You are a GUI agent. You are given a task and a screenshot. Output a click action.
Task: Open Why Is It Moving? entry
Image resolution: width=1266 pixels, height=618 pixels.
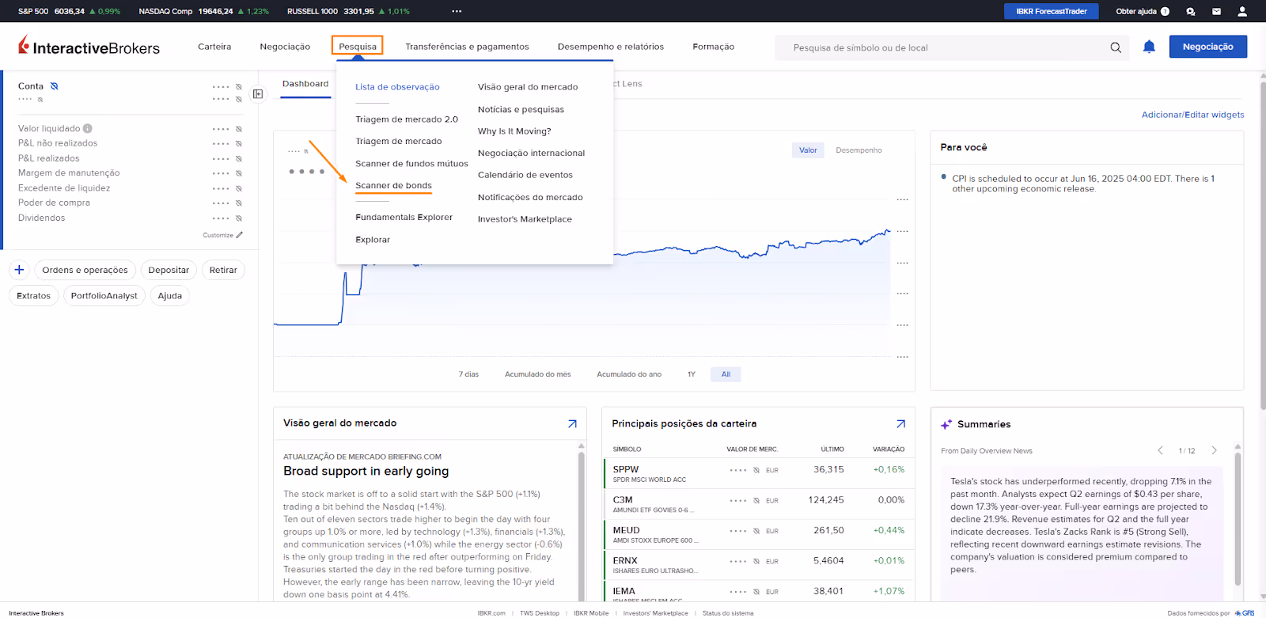514,131
